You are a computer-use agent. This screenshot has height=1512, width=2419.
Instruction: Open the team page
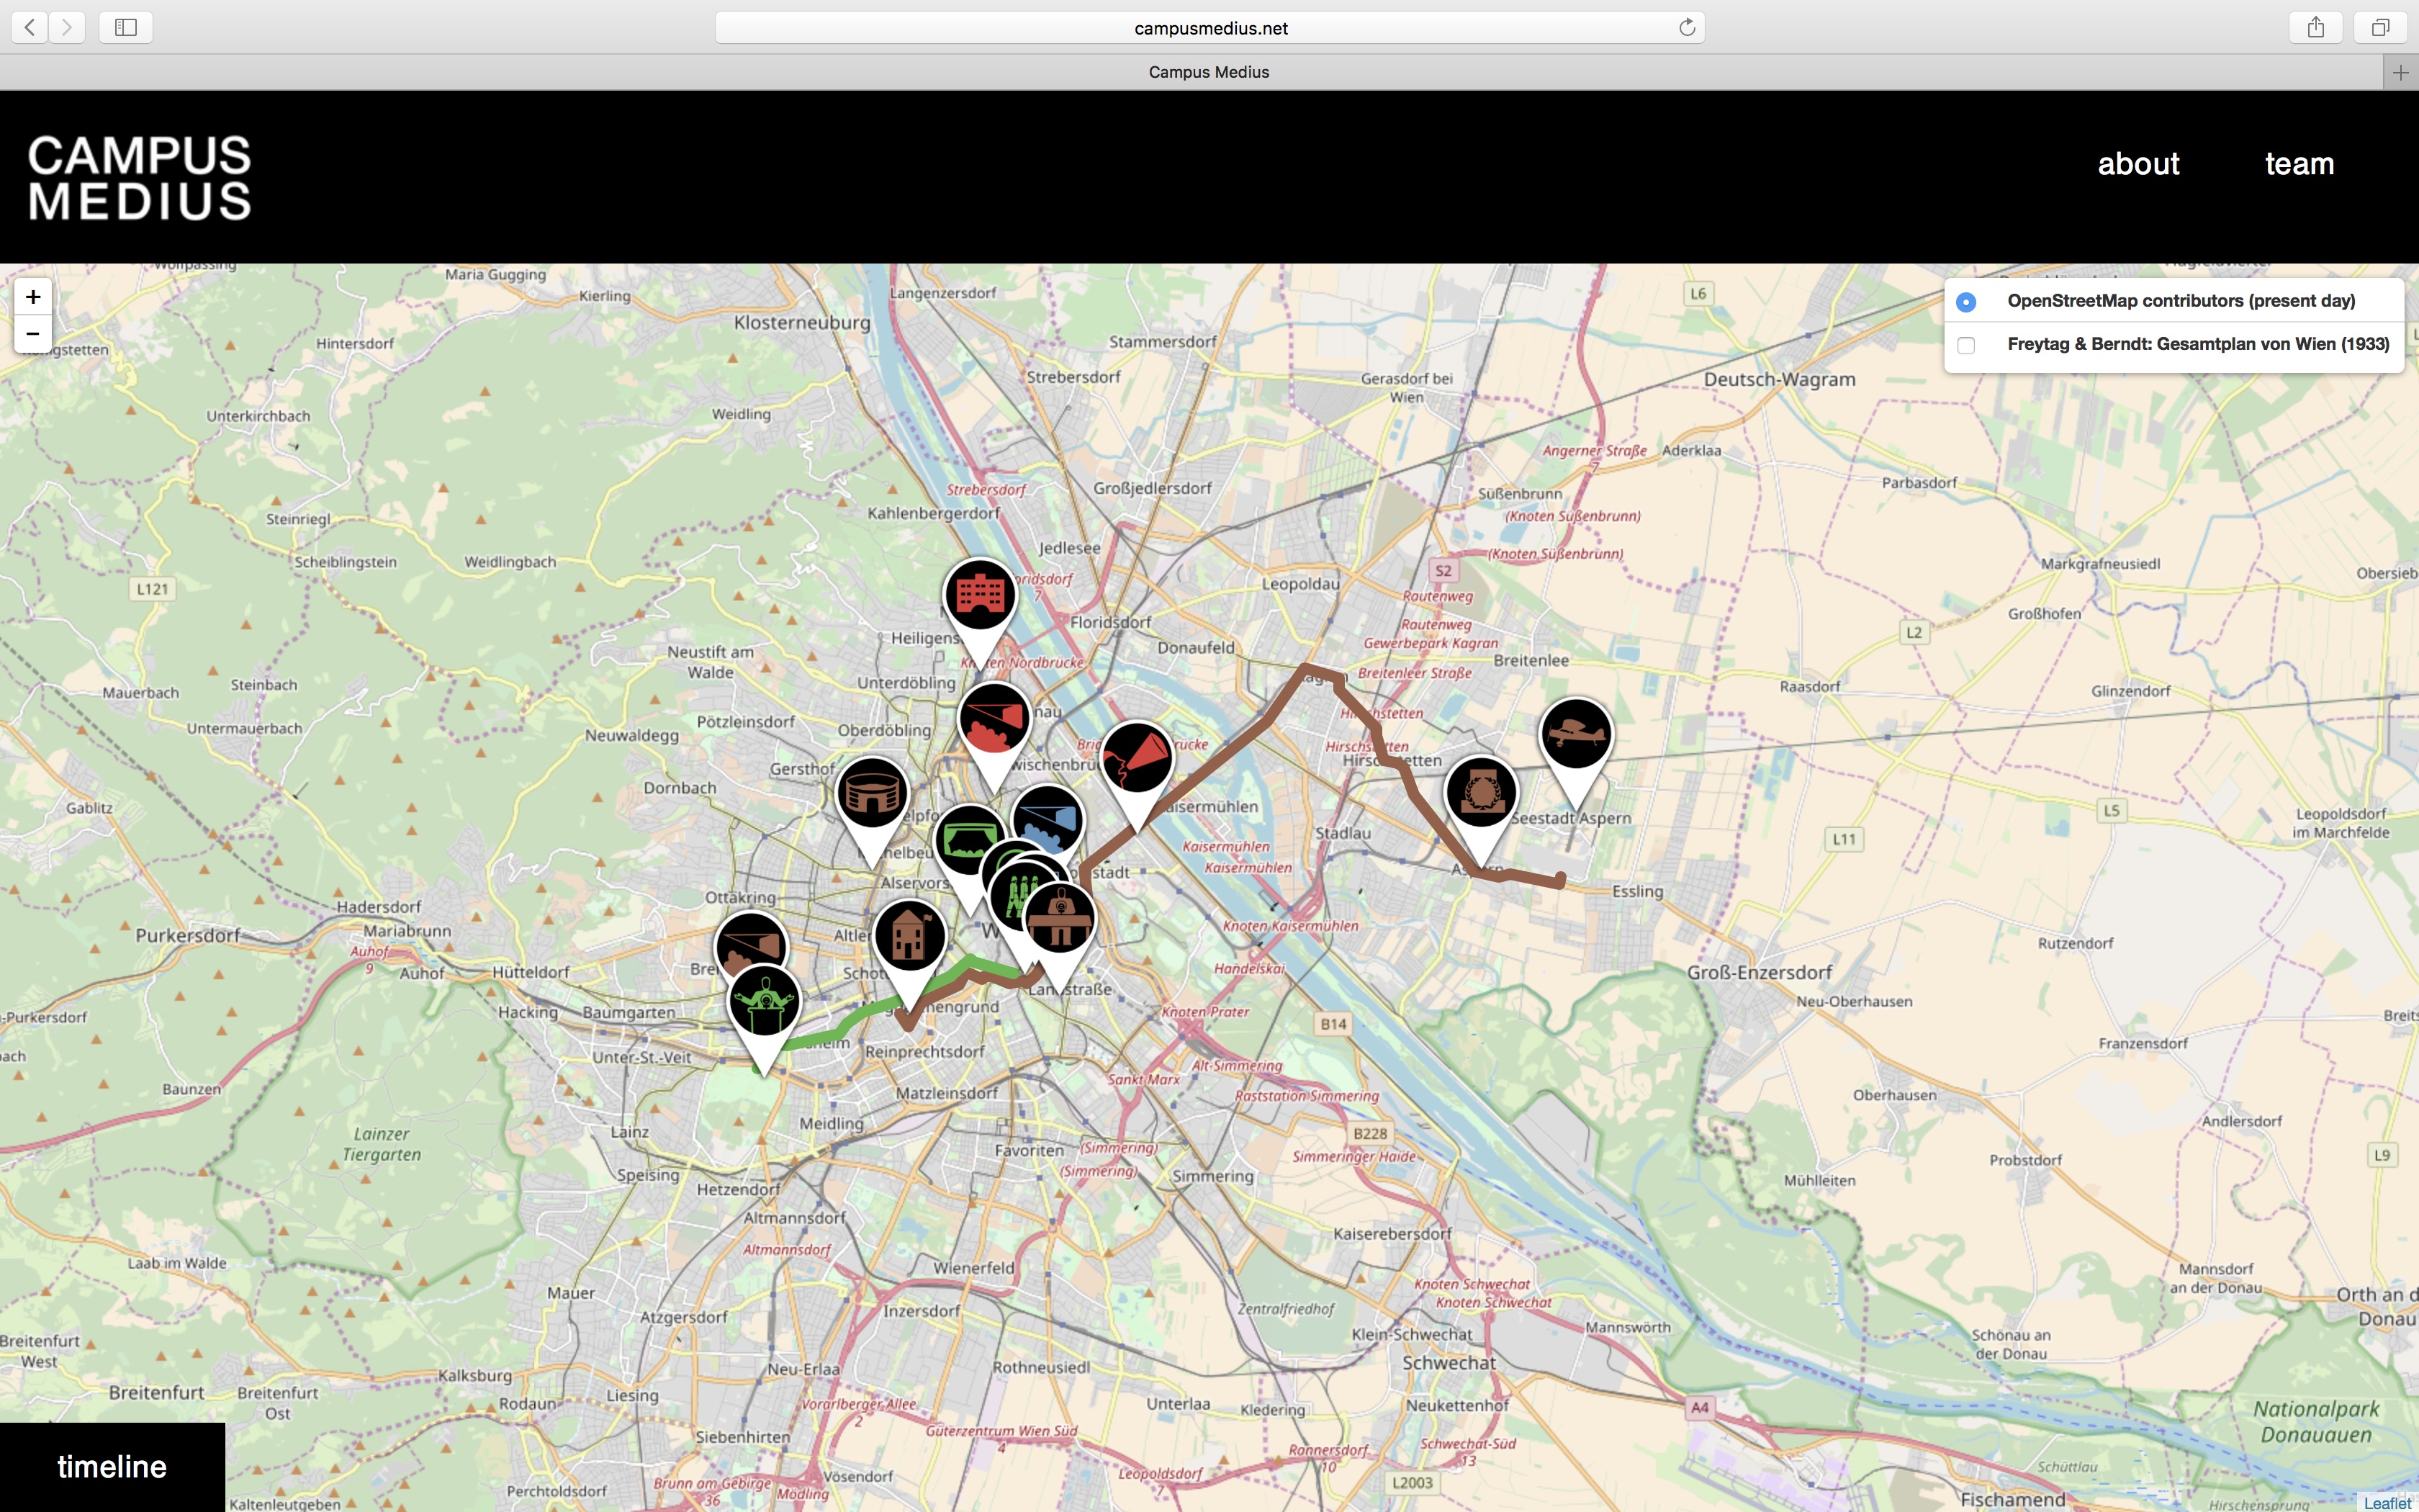click(2298, 164)
